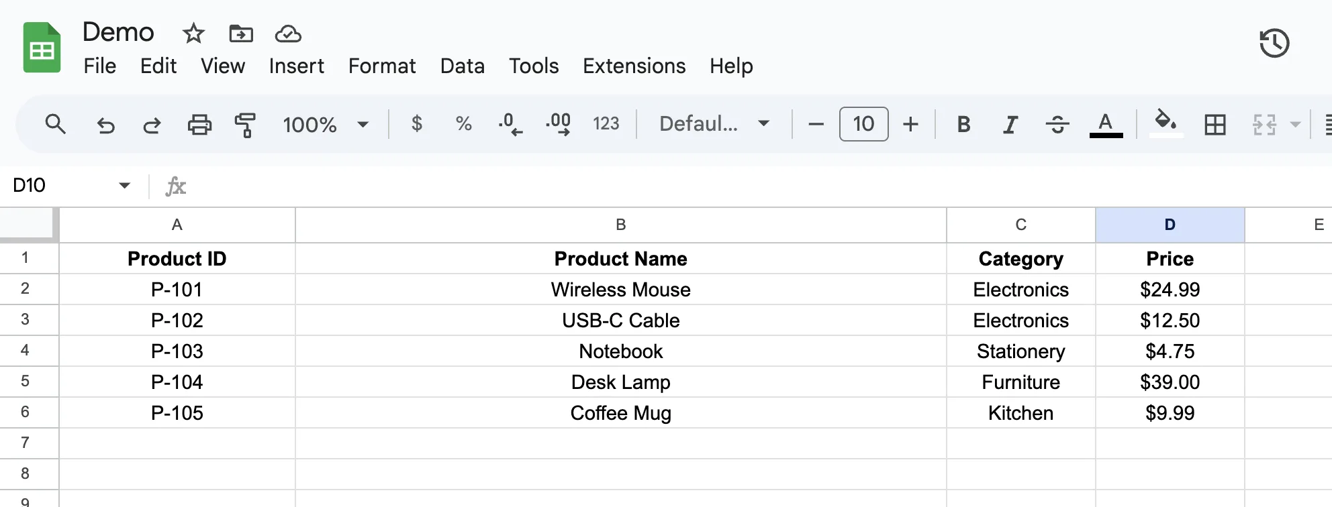Click the Furniture category cell
This screenshot has height=507, width=1332.
1021,382
